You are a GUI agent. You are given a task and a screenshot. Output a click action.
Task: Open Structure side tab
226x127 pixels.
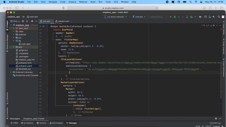tap(7, 98)
